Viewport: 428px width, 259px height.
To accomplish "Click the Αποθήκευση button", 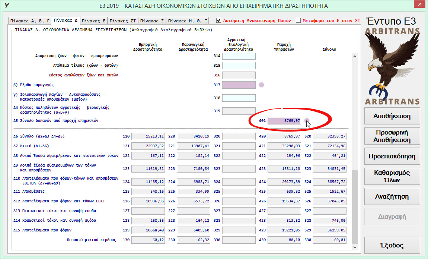I will (392, 116).
